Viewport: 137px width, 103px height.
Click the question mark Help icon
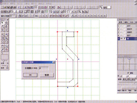point(50,7)
